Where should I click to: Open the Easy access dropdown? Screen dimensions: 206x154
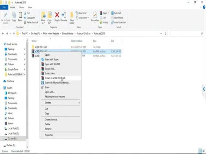coord(82,18)
